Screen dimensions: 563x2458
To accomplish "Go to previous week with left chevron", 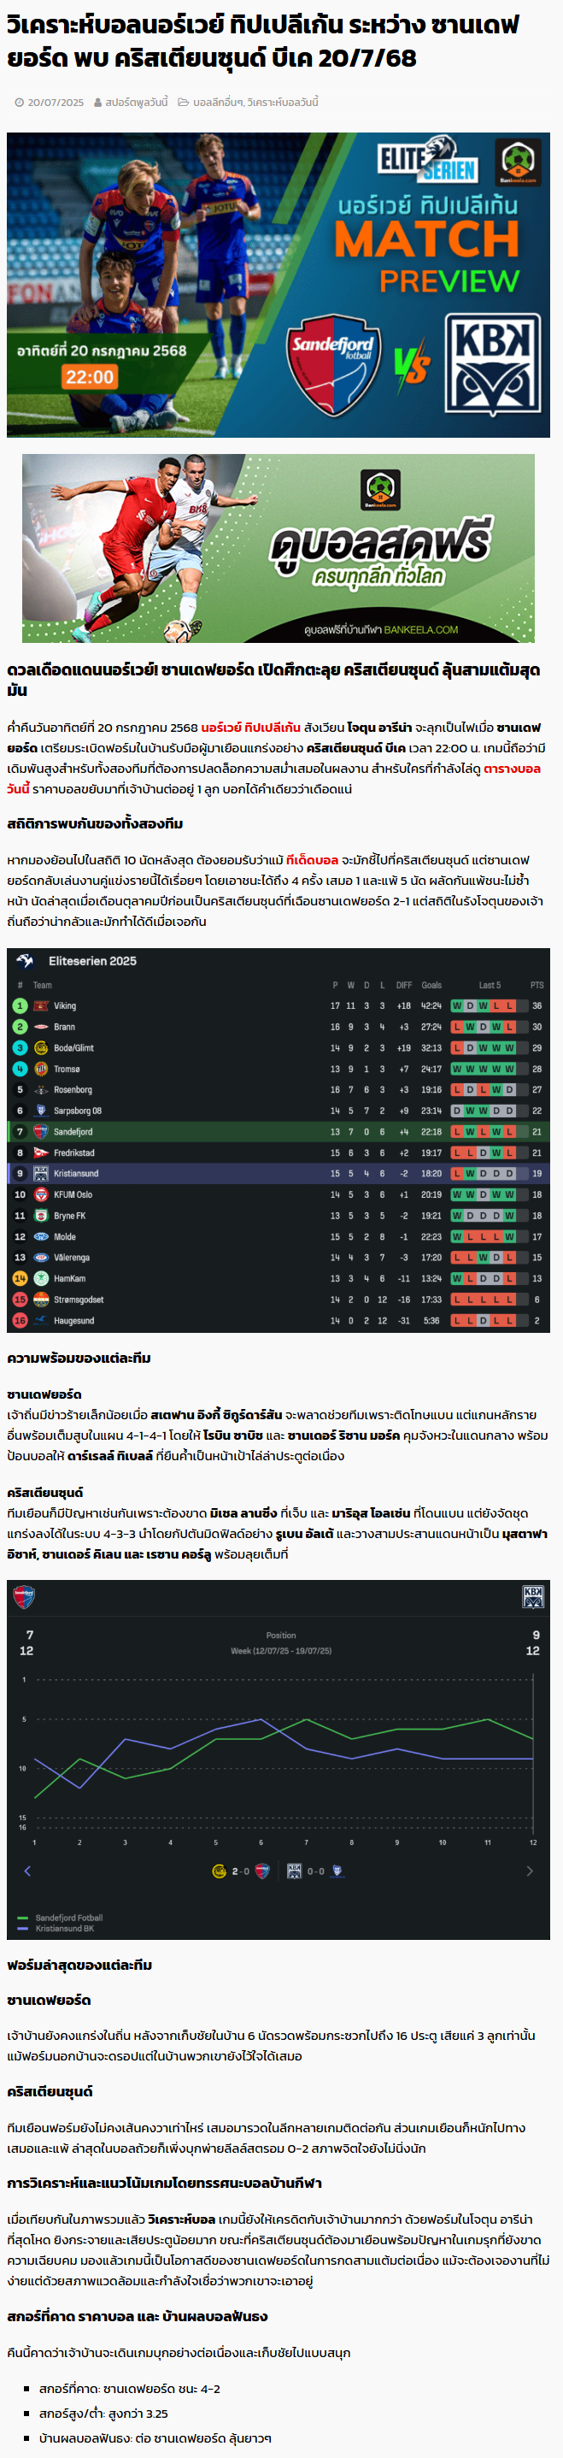I will (x=26, y=1871).
